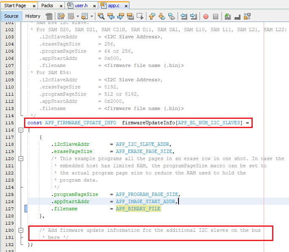Click the 0x2000 value in comment
The width and height of the screenshot is (289, 252).
tap(113, 101)
